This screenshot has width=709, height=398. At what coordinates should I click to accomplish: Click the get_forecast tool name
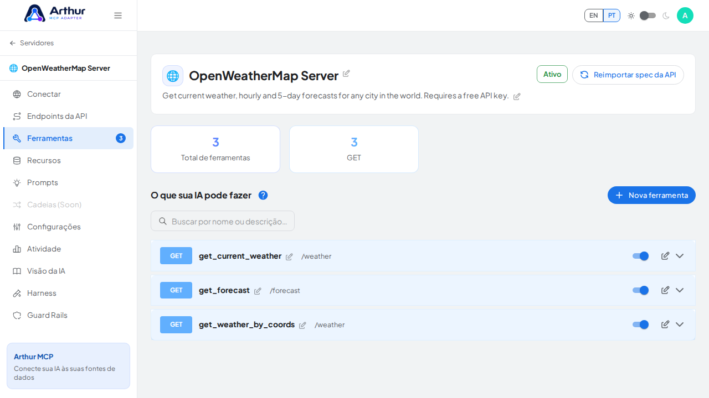click(x=224, y=290)
